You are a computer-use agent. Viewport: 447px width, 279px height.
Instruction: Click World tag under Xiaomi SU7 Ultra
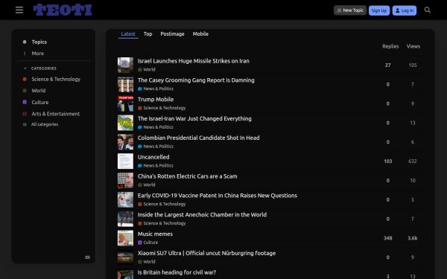click(147, 262)
